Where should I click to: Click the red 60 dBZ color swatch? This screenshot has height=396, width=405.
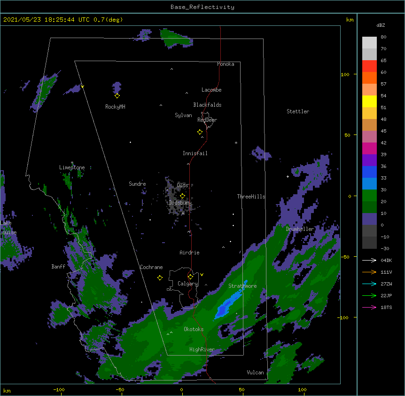[369, 66]
